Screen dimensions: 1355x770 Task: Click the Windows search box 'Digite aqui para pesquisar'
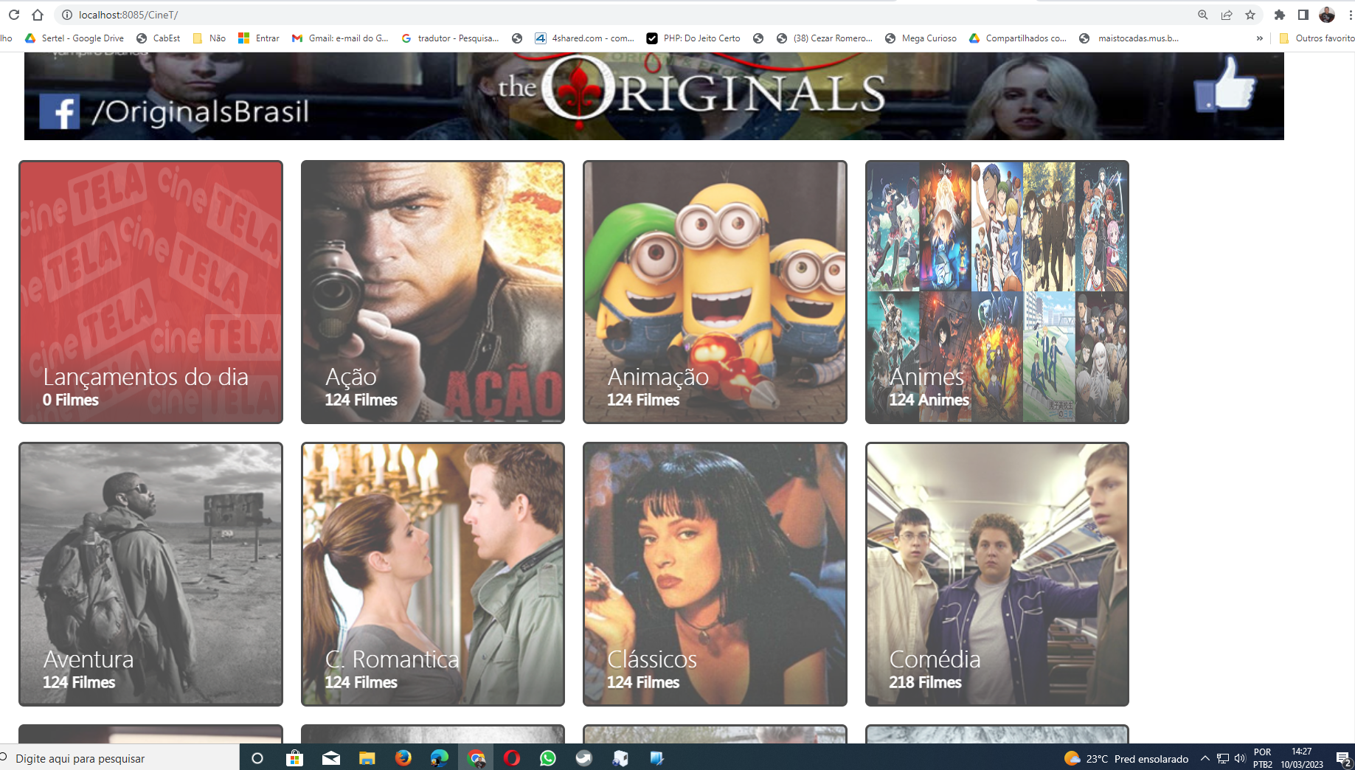click(x=119, y=758)
